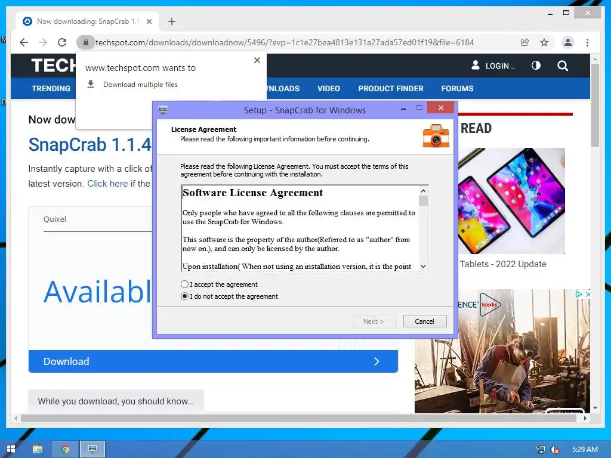Click the chevron on Download bar

pos(377,361)
